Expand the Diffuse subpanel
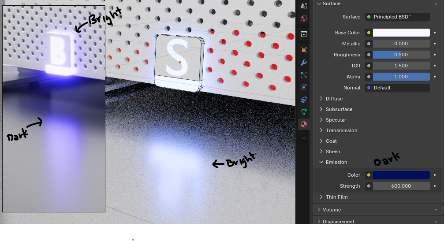Viewport: 444px width, 241px height. [x=321, y=98]
